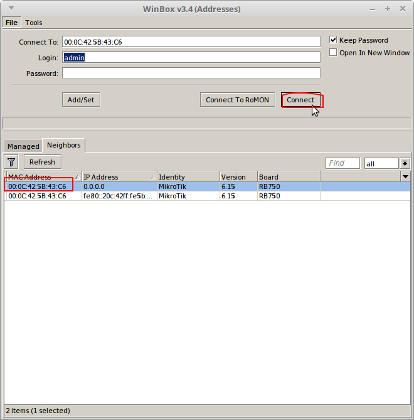Image resolution: width=414 pixels, height=420 pixels.
Task: Click the Connect button
Action: (300, 100)
